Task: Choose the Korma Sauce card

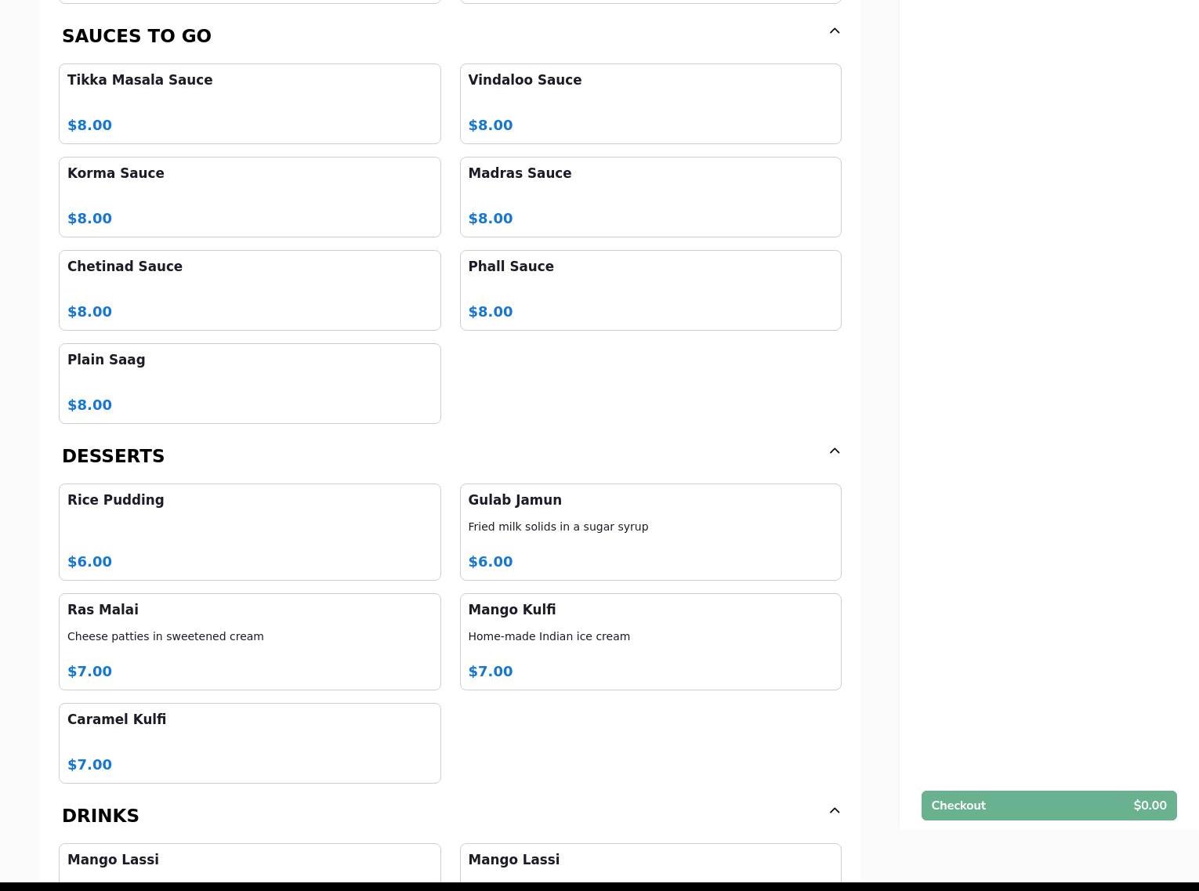Action: 249,197
